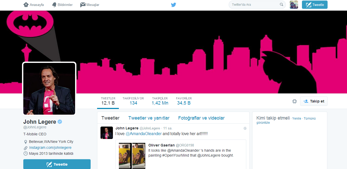This screenshot has width=347, height=169.
Task: Click the John Legere name in tweet
Action: coord(127,128)
